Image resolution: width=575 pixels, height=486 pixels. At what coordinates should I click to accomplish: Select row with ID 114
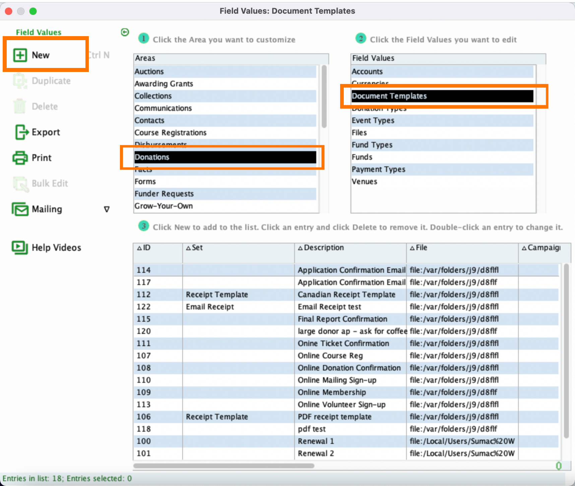point(346,270)
